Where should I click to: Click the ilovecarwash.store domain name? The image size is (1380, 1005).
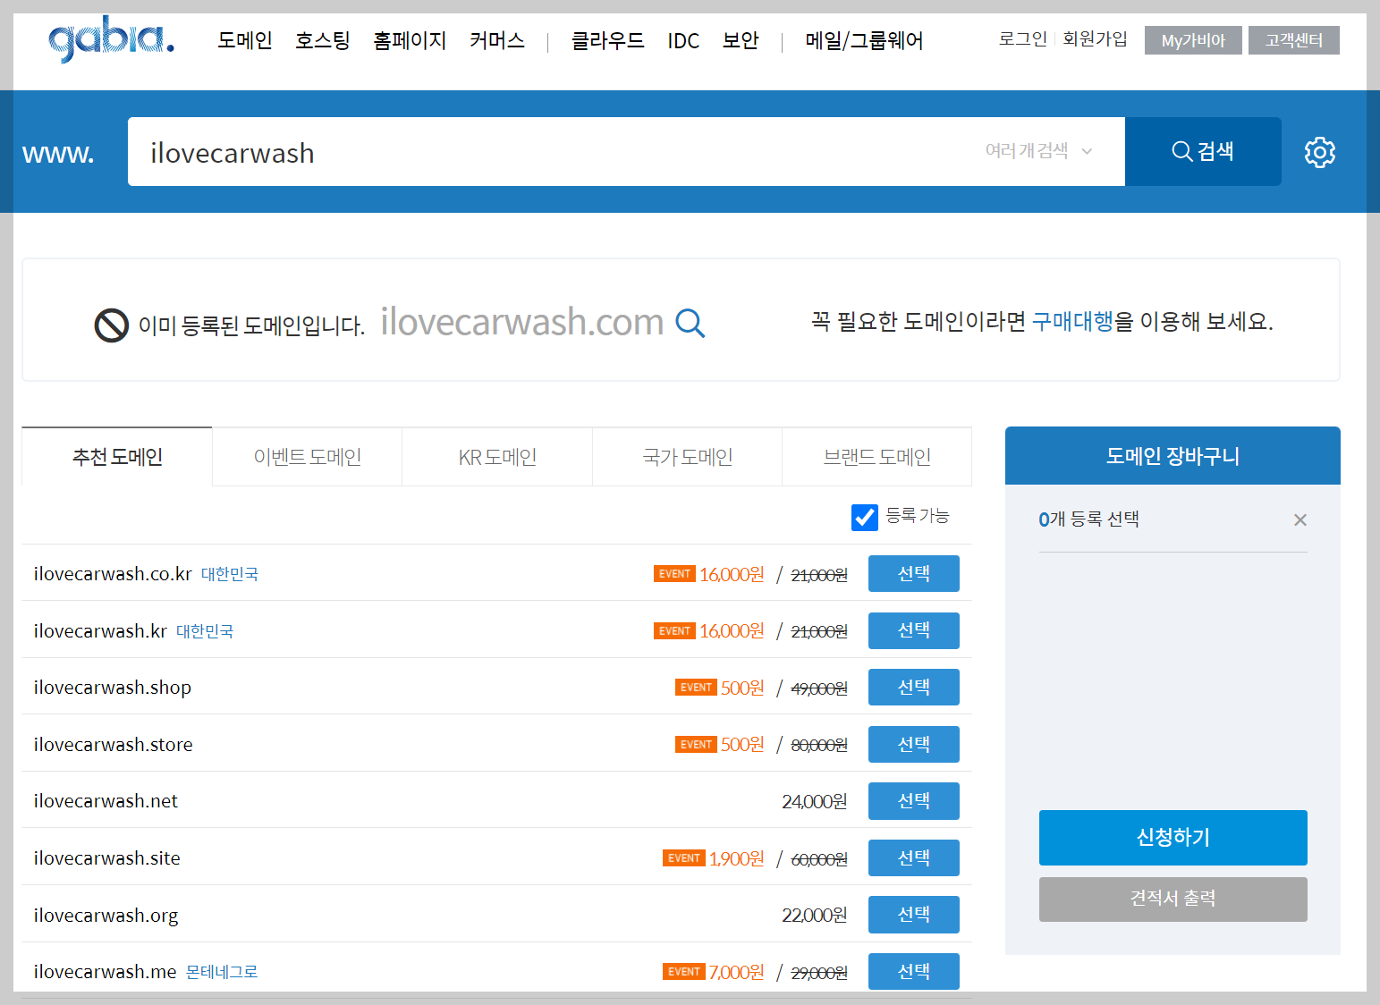point(113,745)
